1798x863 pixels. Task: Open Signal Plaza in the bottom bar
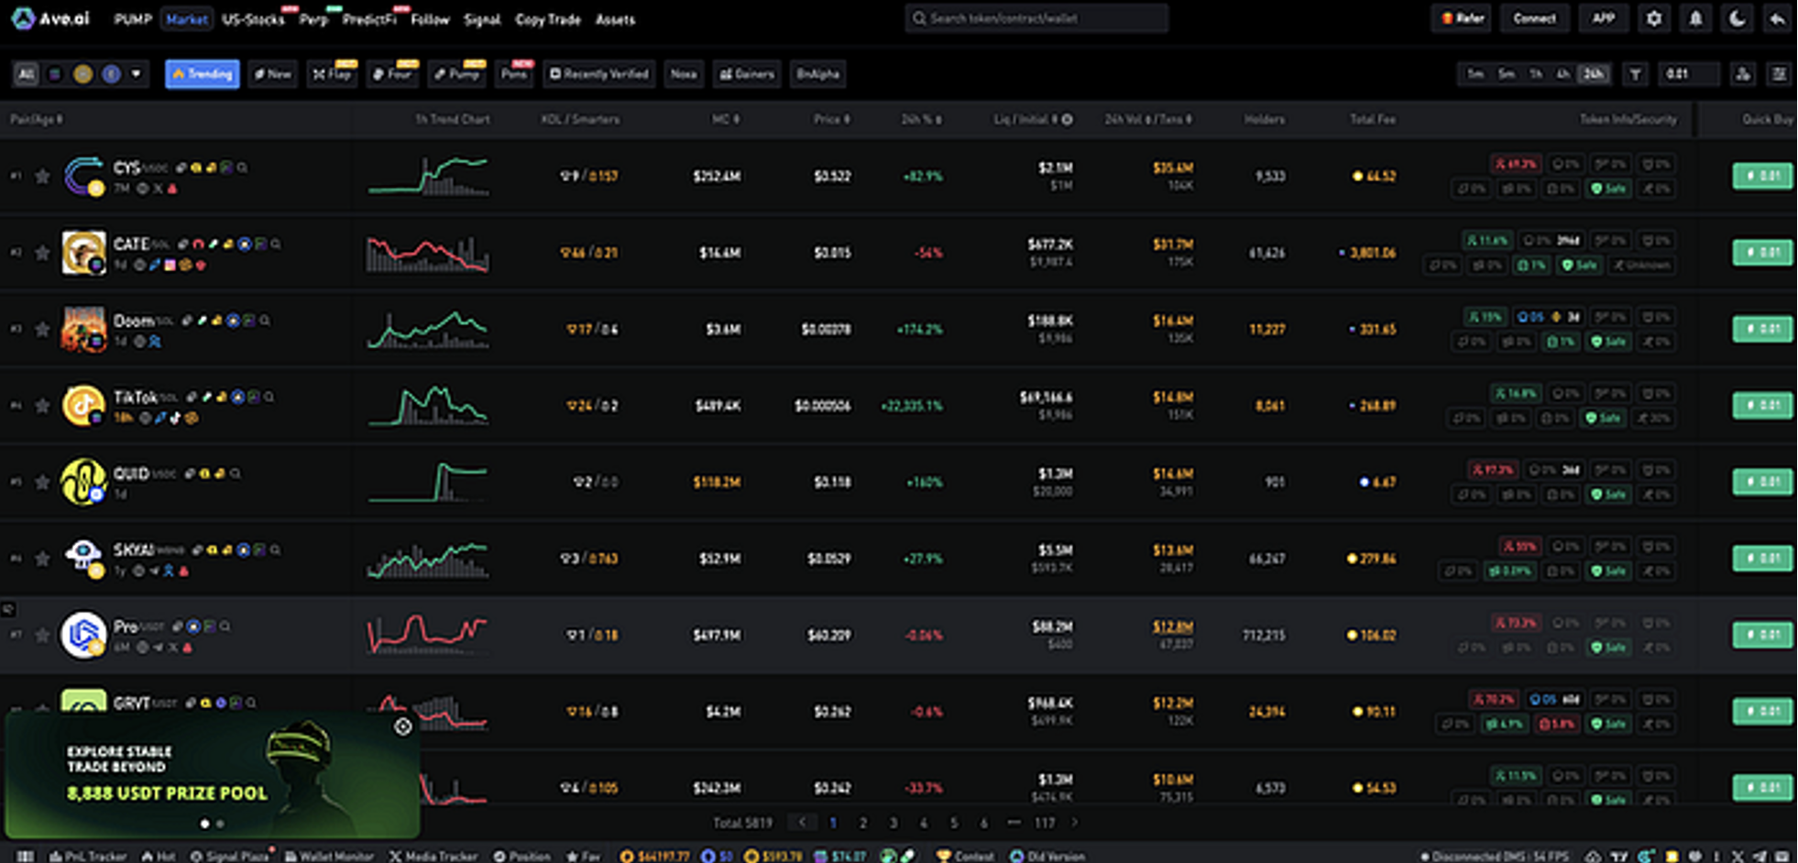pos(230,856)
